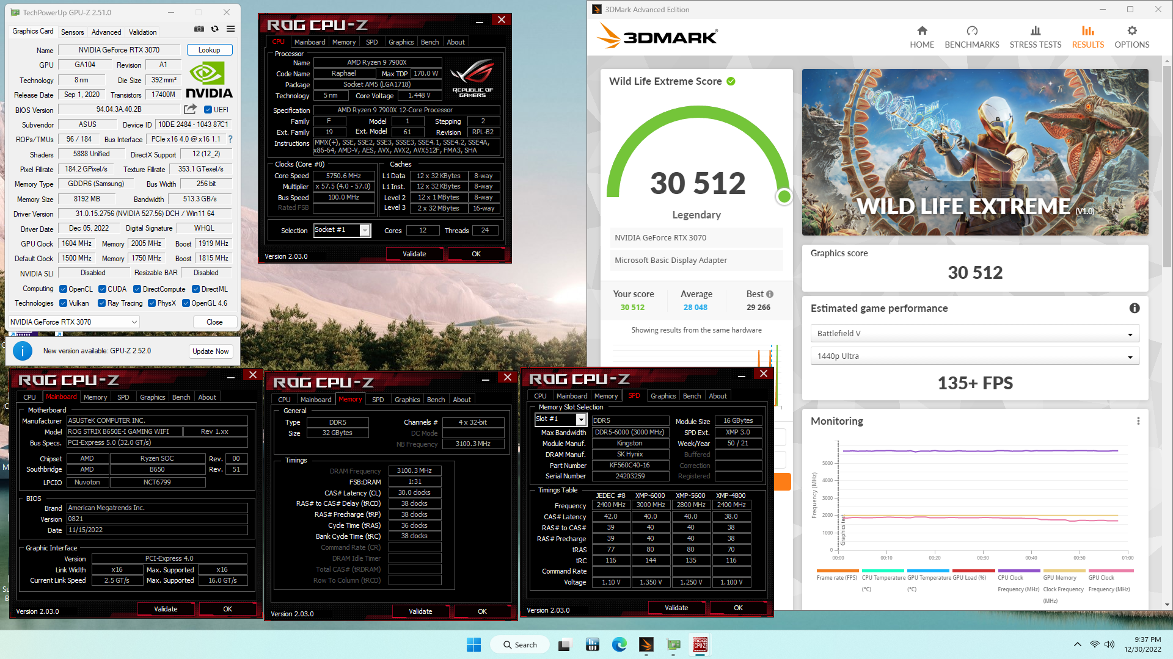Click the blue info icon in update notice
This screenshot has width=1173, height=659.
click(23, 351)
